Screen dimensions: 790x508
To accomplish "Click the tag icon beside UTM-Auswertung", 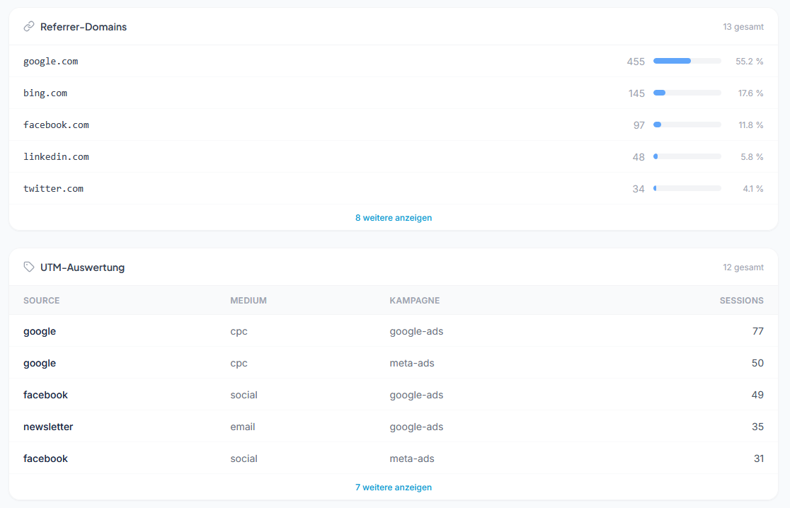I will click(x=29, y=267).
